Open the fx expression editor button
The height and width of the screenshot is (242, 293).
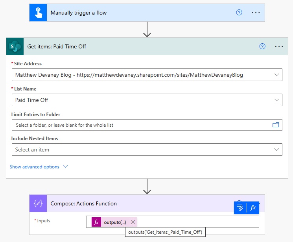(x=253, y=208)
